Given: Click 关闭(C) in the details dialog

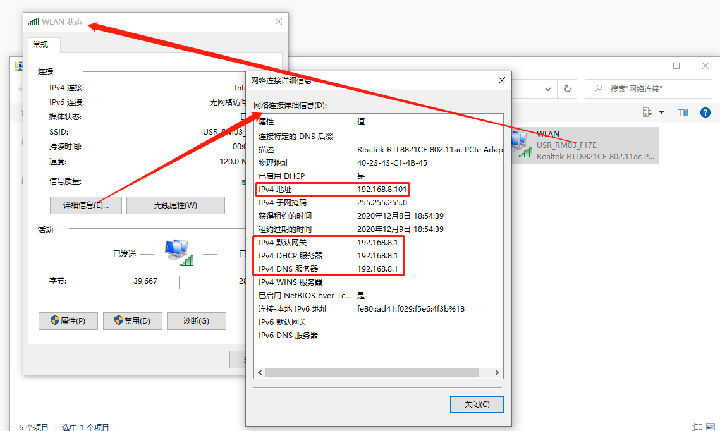Looking at the screenshot, I should point(476,404).
